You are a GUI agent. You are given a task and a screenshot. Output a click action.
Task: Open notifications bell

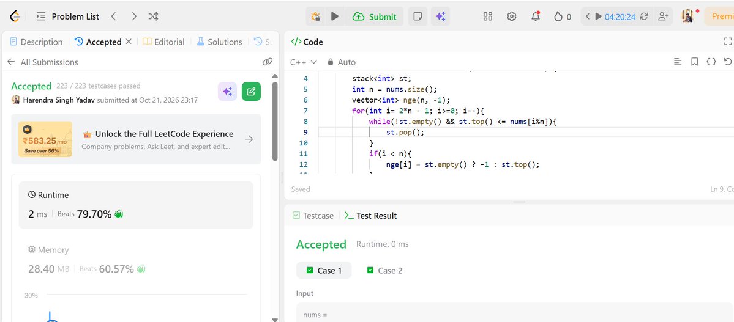coord(536,16)
